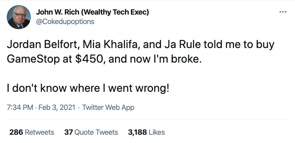Click the 37 quote count number
The image size is (295, 143).
[x=68, y=132]
